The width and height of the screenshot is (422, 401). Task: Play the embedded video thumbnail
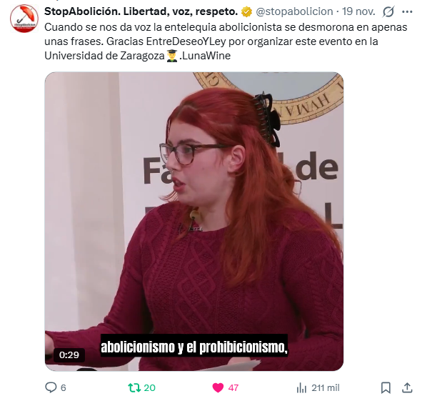[x=194, y=222]
